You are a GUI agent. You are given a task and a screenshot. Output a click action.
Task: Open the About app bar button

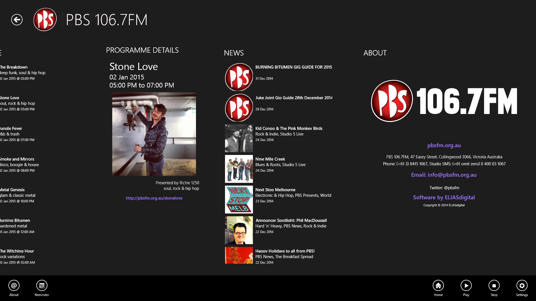click(14, 288)
